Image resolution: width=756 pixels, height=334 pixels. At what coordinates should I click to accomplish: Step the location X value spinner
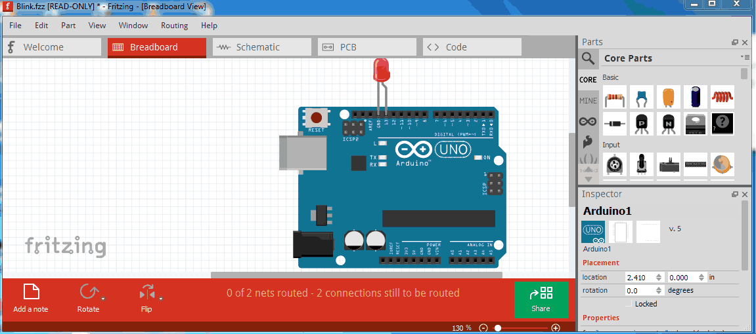[657, 277]
